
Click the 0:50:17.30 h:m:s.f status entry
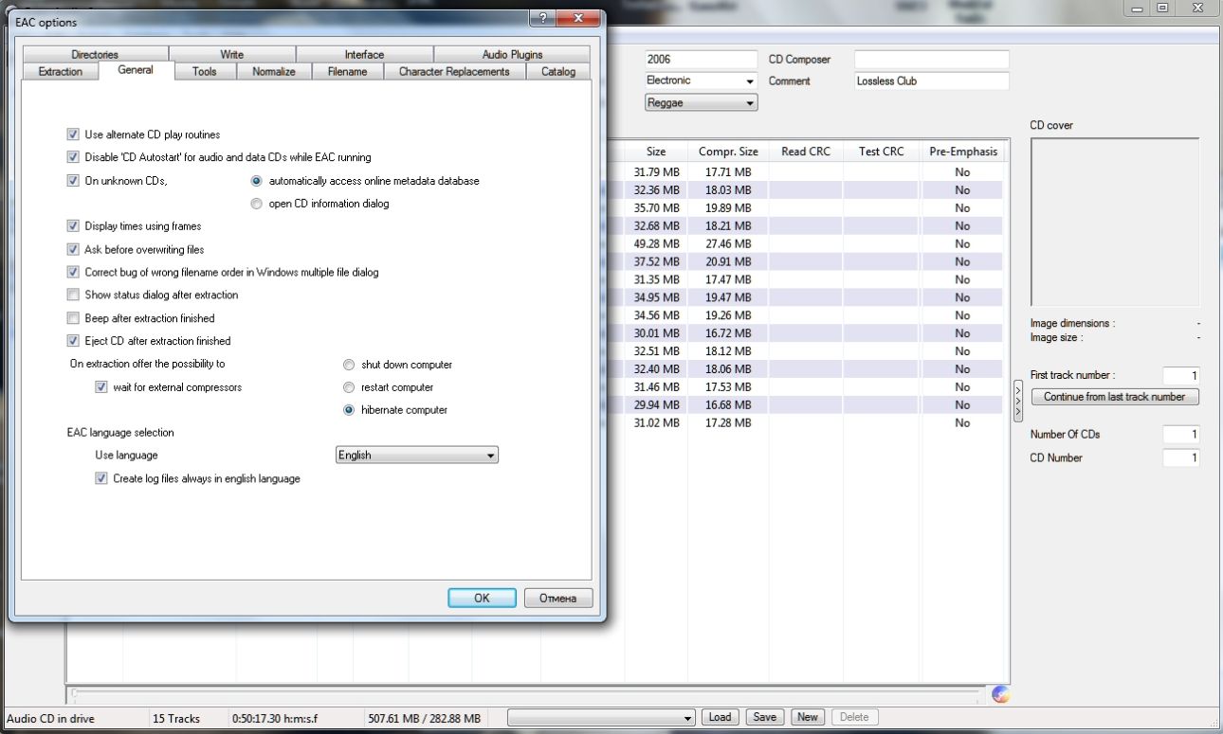tap(276, 719)
